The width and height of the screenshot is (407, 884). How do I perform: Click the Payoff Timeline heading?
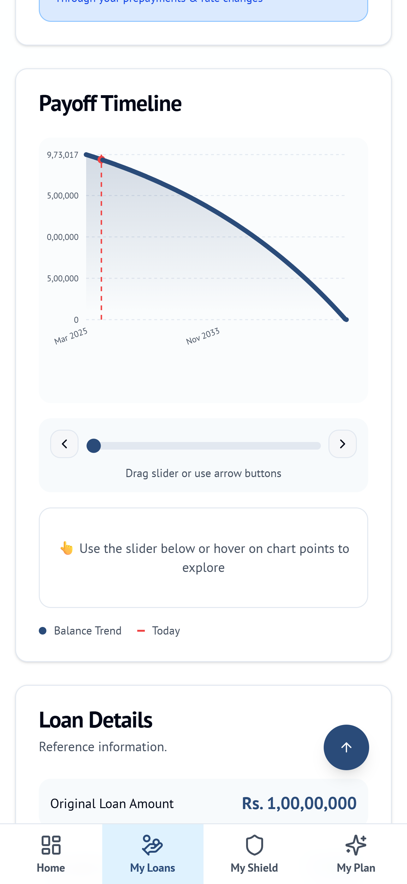click(110, 103)
